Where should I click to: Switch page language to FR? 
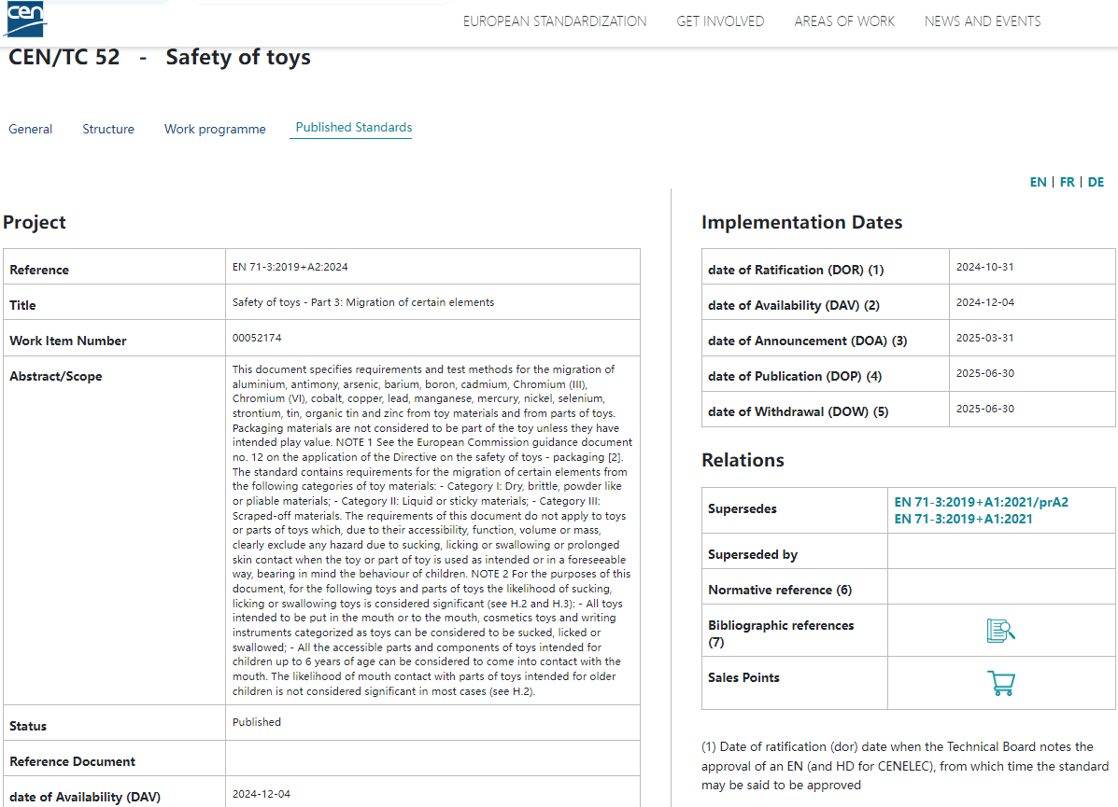[x=1067, y=182]
